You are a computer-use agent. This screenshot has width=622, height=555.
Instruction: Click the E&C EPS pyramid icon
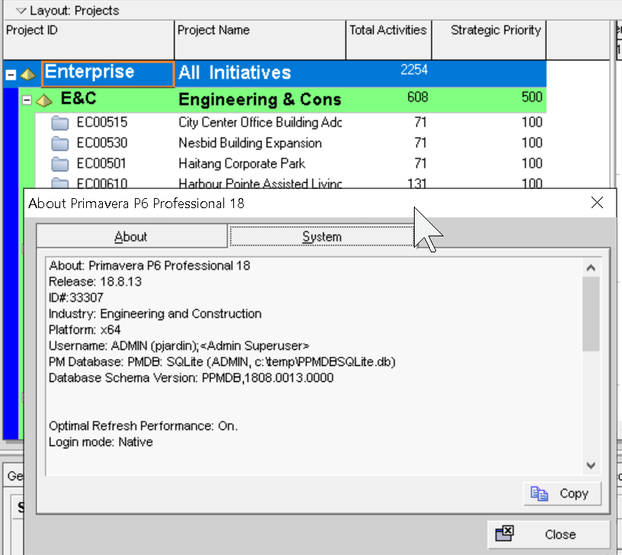point(44,100)
